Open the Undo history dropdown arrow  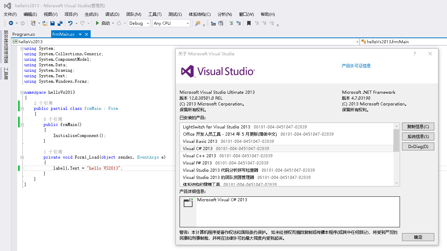[76, 23]
